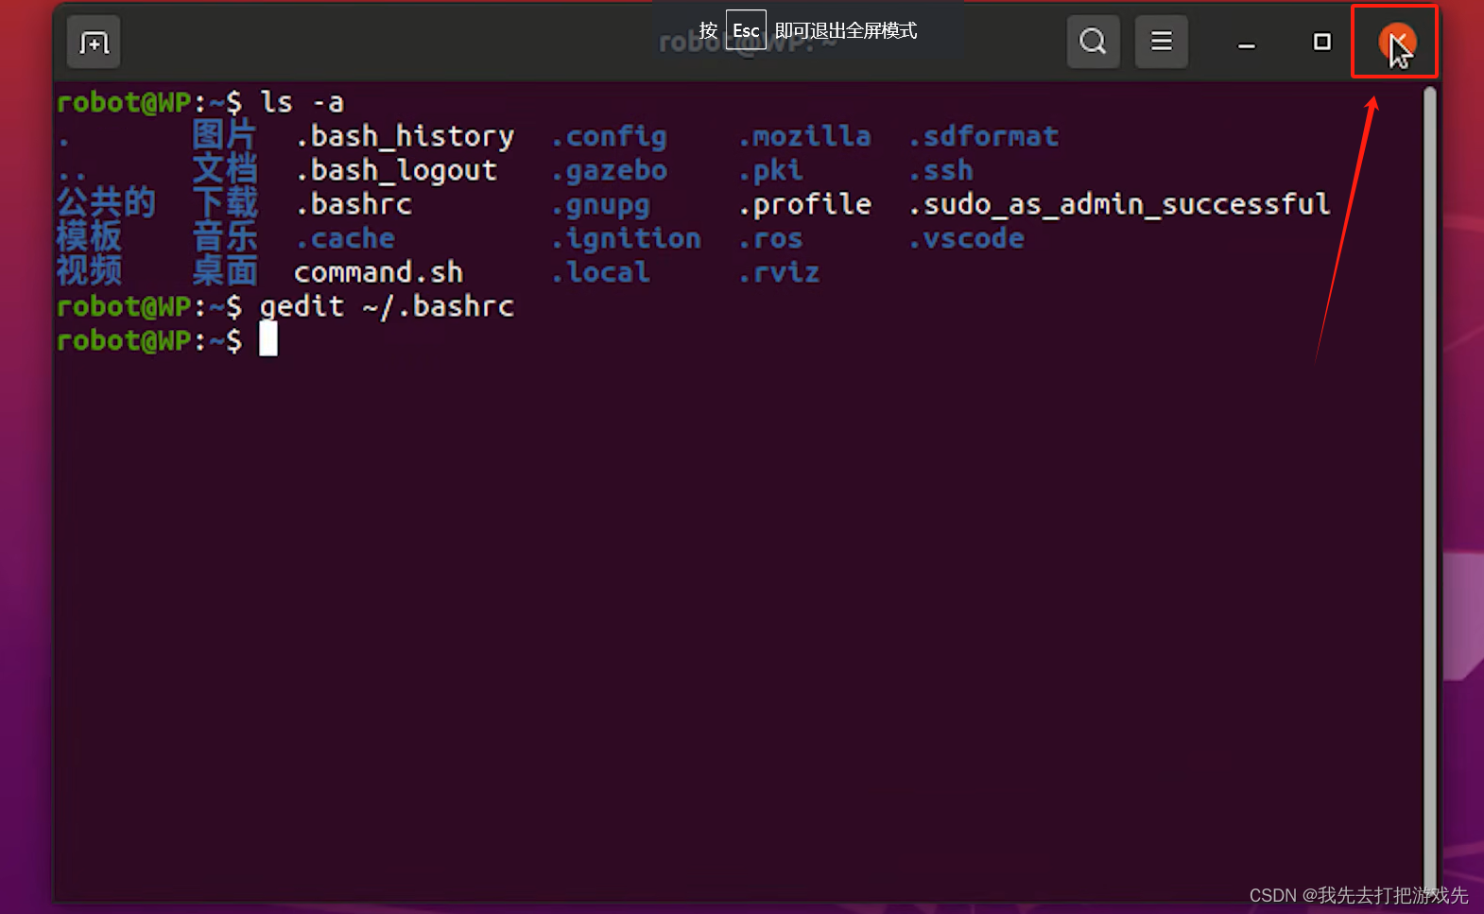Click the 下载 folder name

(x=225, y=203)
